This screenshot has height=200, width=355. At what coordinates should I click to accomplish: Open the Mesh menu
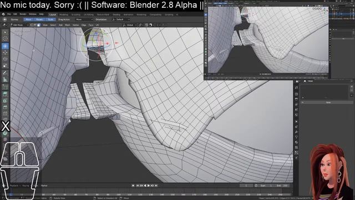coord(68,25)
